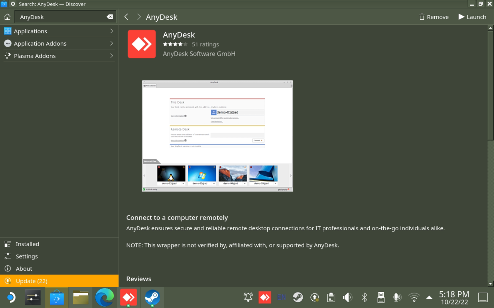Click the Steam system tray icon
The image size is (494, 308).
coord(298,297)
